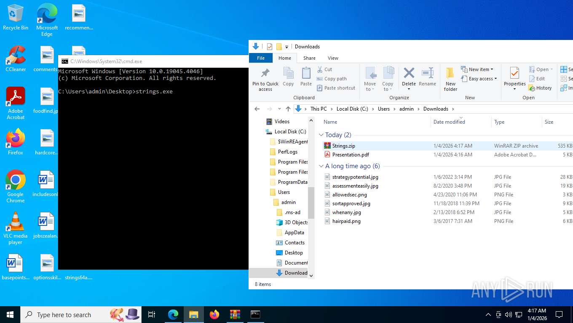Click Copy path in ribbon
Image resolution: width=573 pixels, height=323 pixels.
[331, 79]
